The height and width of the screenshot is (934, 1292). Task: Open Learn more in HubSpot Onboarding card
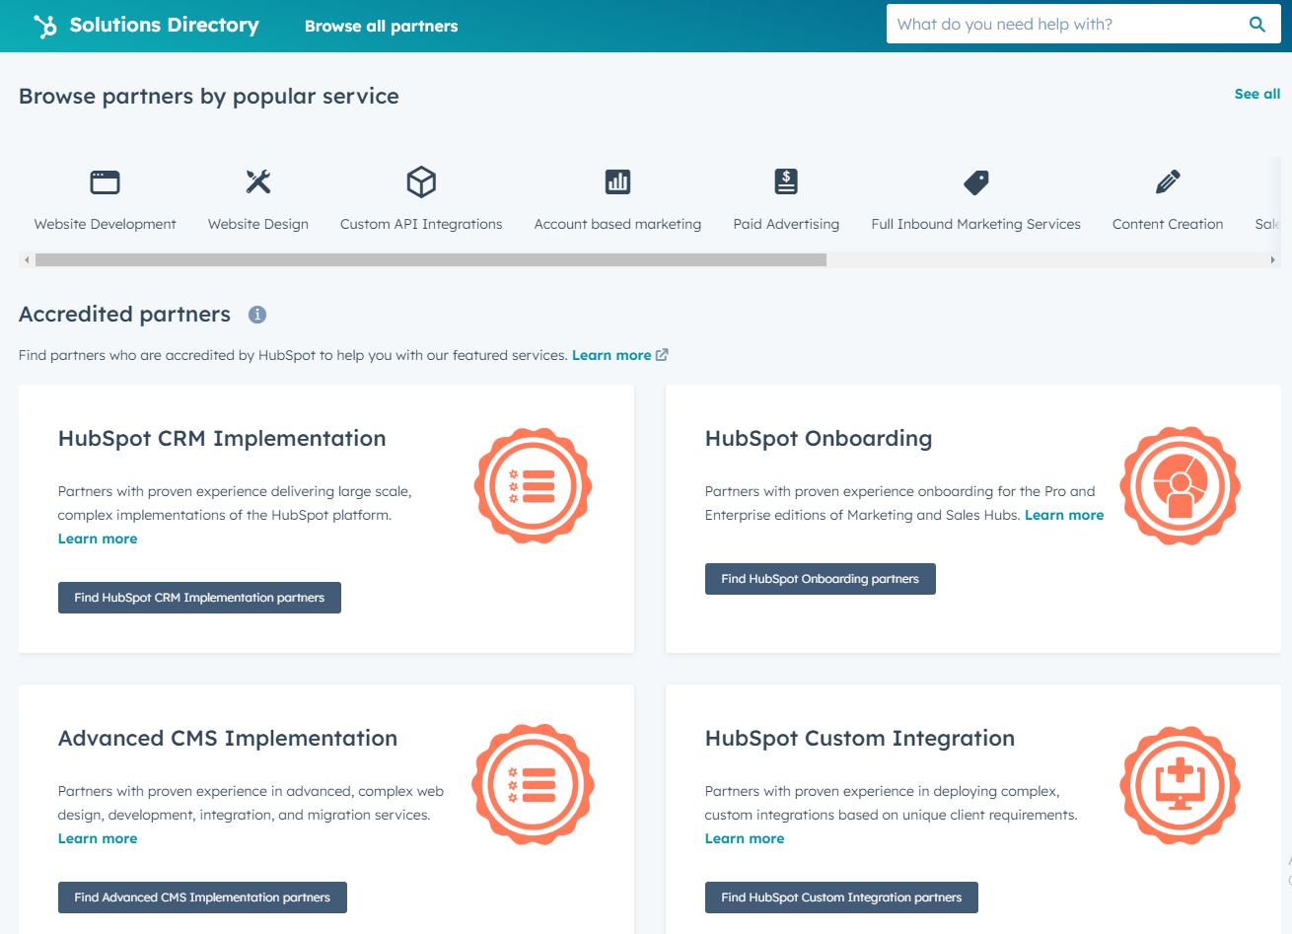[1064, 515]
